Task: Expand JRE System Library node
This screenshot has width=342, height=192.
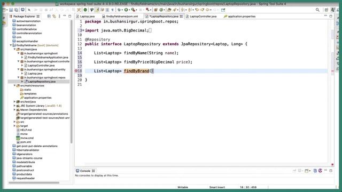Action: click(14, 106)
